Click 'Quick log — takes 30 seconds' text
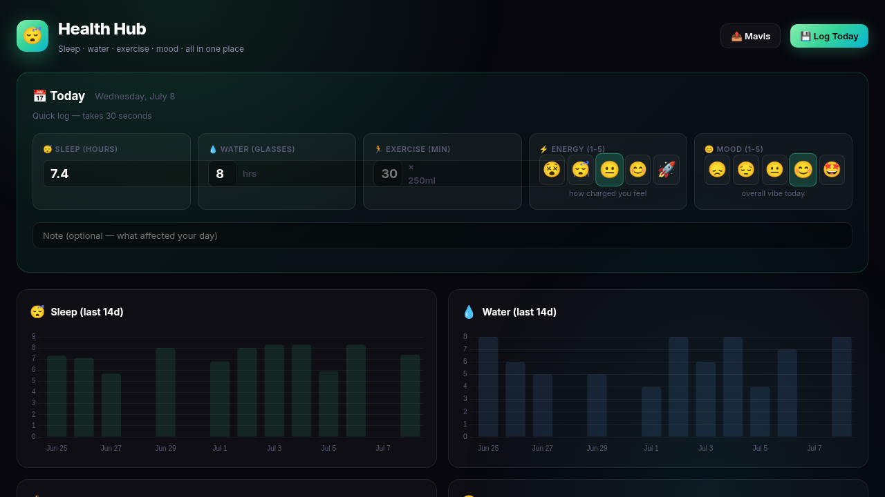This screenshot has height=497, width=885. [x=92, y=116]
